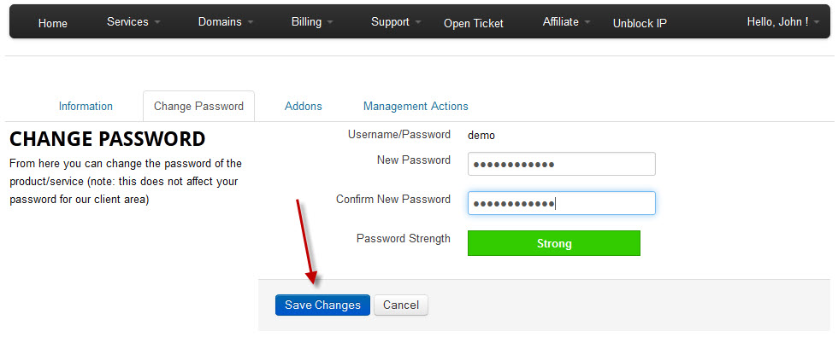Image resolution: width=838 pixels, height=343 pixels.
Task: Select the Change Password tab
Action: click(198, 107)
